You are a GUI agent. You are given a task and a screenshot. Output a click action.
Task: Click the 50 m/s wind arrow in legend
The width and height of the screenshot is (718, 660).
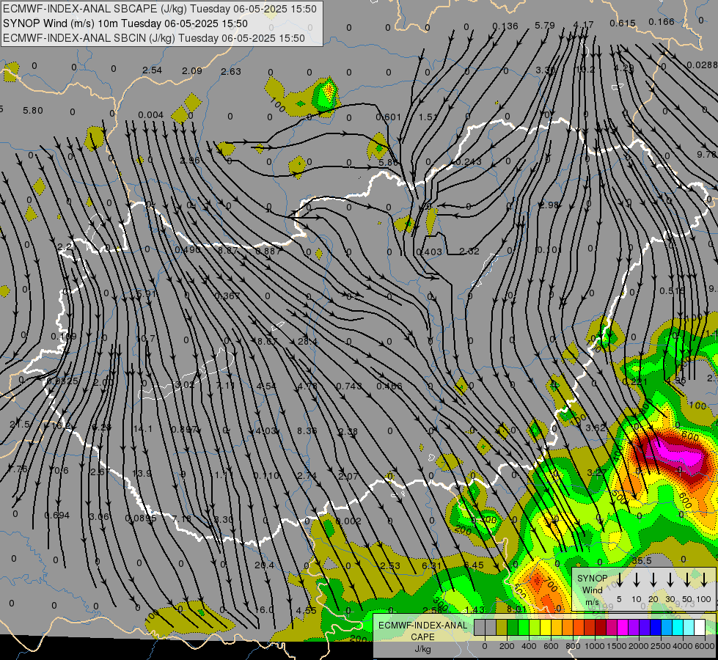pos(687,579)
